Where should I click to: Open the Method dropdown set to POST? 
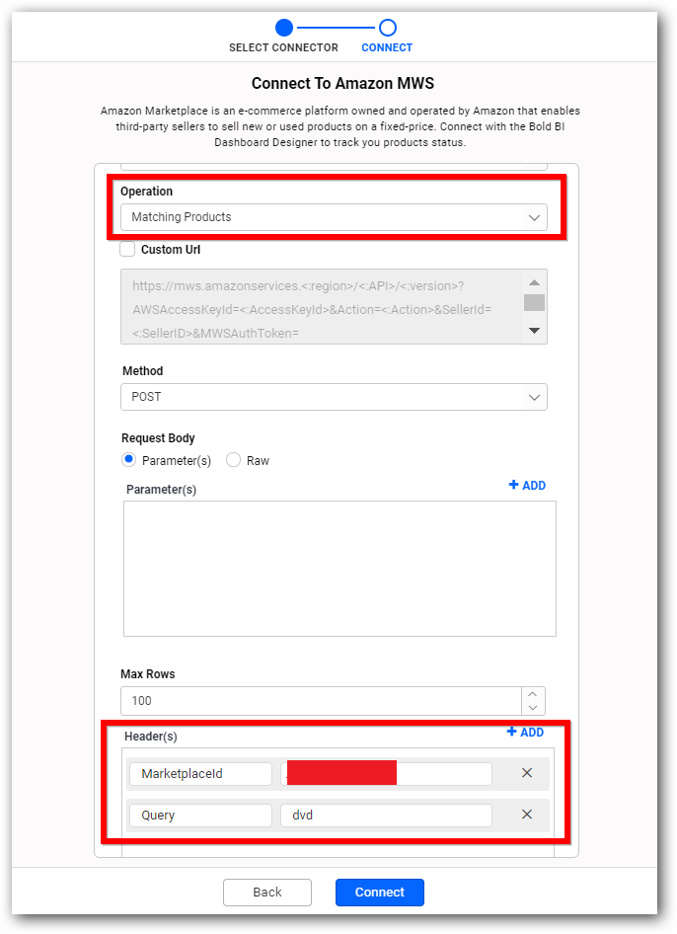[x=334, y=397]
